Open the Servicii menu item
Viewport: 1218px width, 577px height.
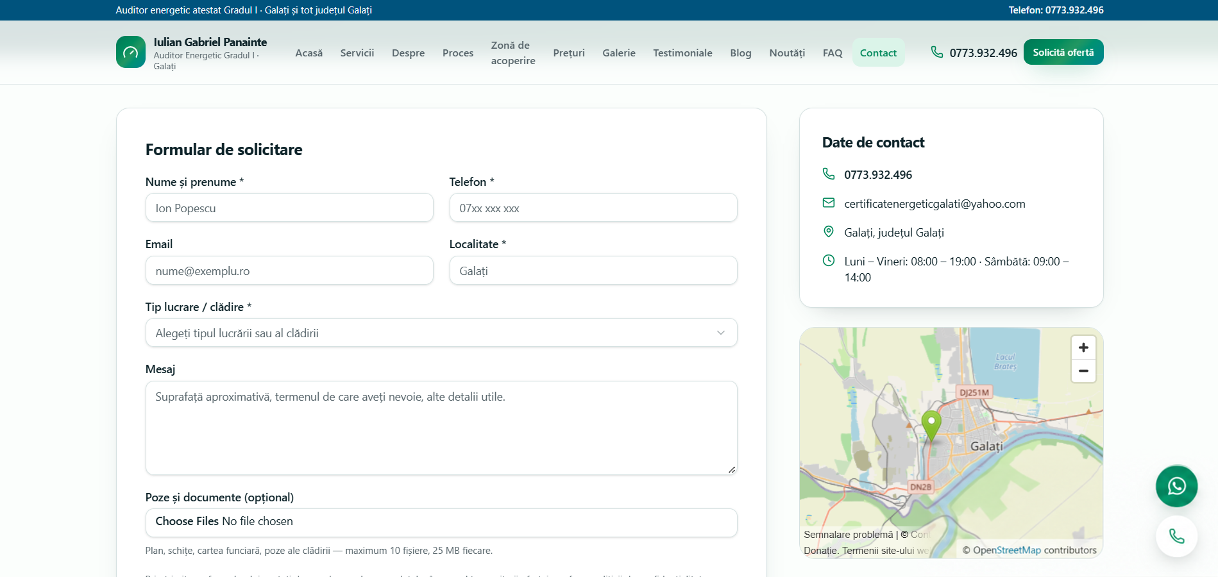tap(357, 53)
